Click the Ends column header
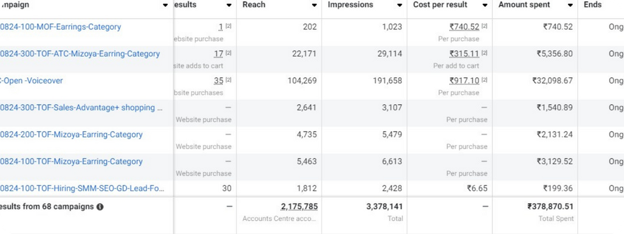The height and width of the screenshot is (234, 624). tap(593, 5)
